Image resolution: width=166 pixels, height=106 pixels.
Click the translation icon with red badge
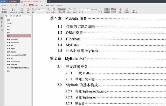point(127,10)
